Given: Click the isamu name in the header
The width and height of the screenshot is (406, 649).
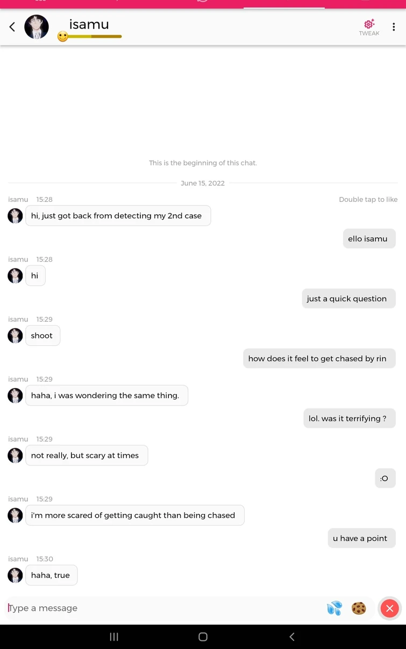Looking at the screenshot, I should [x=88, y=24].
